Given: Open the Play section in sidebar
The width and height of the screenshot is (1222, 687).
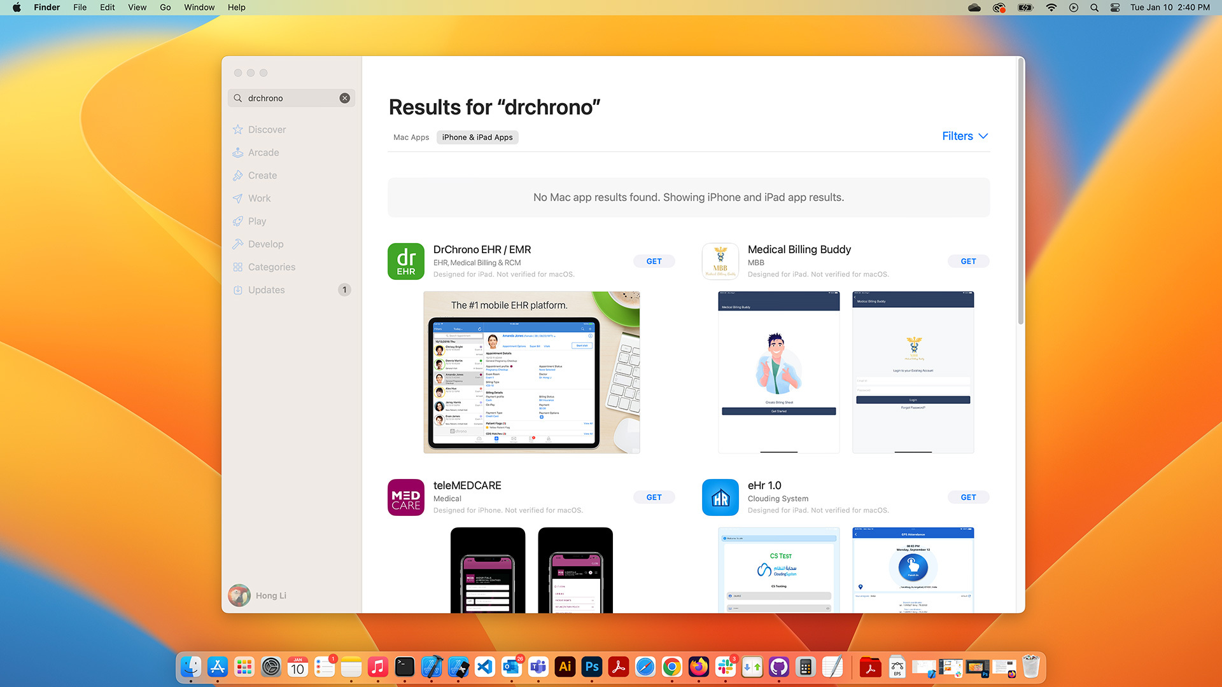Looking at the screenshot, I should (x=257, y=221).
